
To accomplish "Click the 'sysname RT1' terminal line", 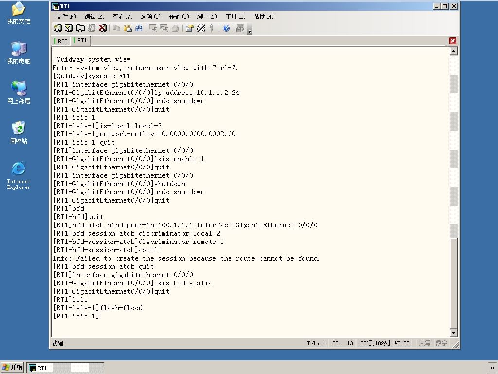I will (92, 76).
